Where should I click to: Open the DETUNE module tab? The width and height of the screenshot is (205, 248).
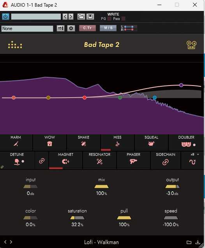point(17,160)
